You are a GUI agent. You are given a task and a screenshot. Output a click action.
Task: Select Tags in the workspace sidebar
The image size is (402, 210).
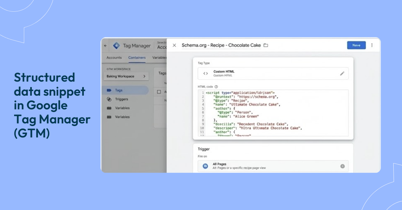click(x=126, y=90)
